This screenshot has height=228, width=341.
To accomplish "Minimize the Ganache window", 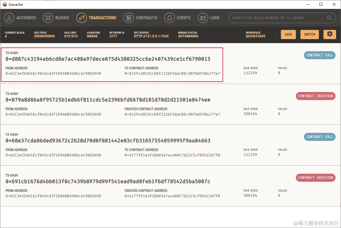I will pos(308,4).
